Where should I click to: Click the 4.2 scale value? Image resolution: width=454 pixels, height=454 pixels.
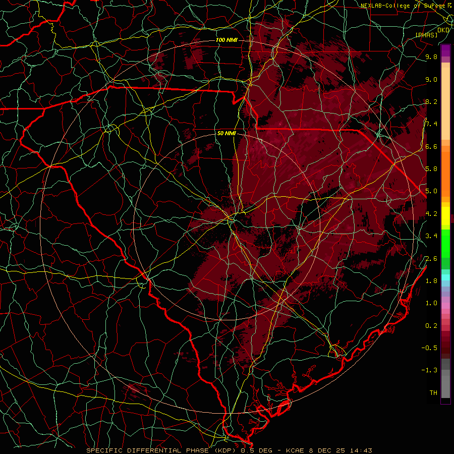tap(431, 214)
